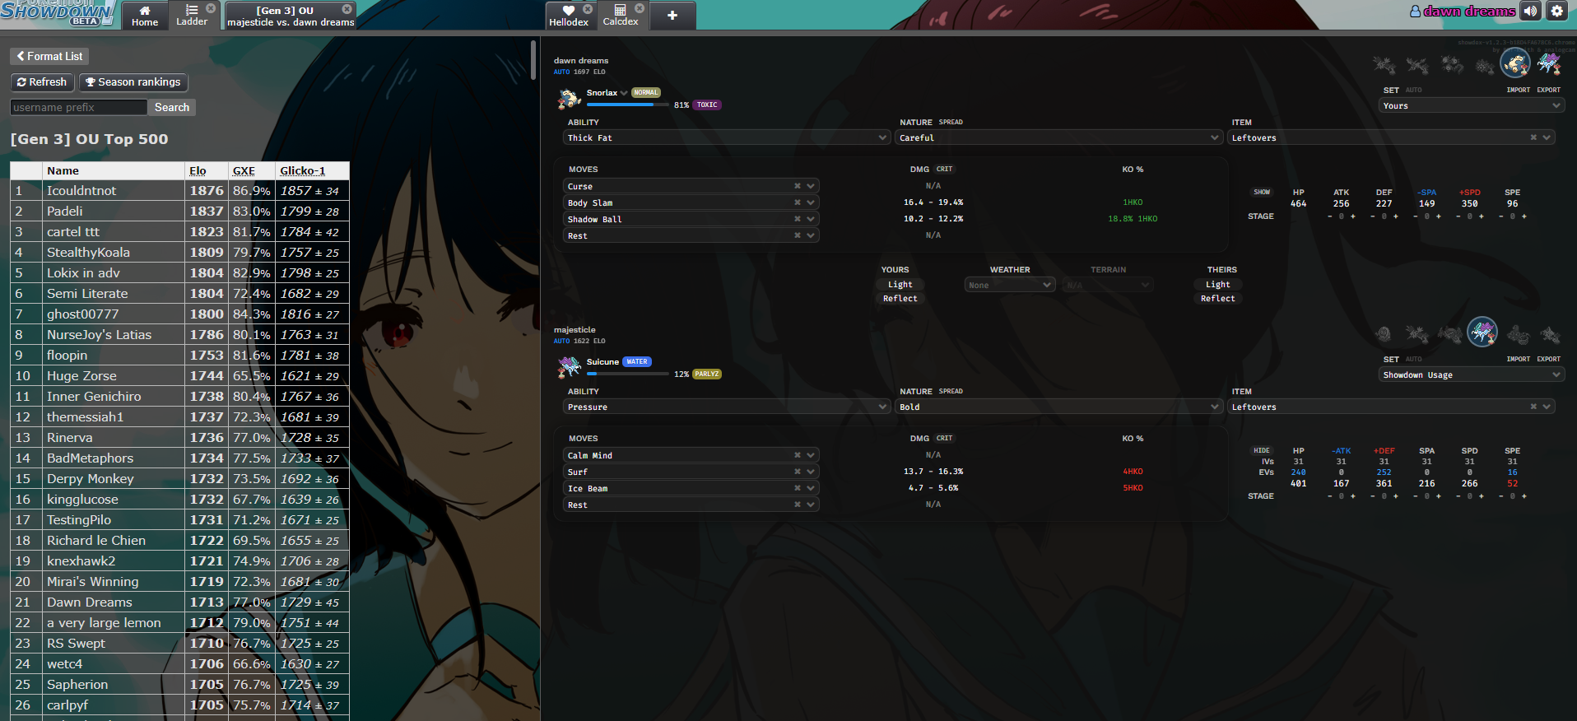Expand the Snorlax forme chevron

click(624, 93)
